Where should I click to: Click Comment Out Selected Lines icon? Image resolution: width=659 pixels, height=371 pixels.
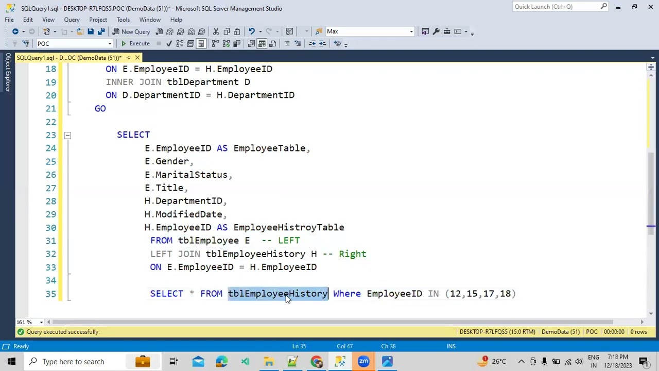tap(287, 44)
